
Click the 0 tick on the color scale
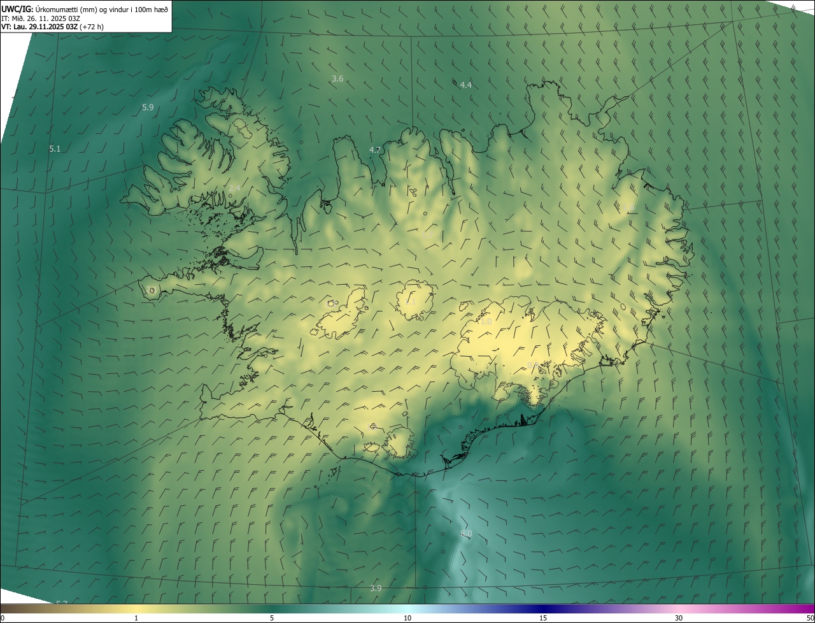[x=3, y=619]
